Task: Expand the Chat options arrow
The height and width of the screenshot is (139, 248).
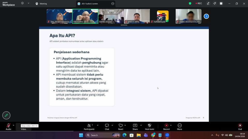Action: (x=112, y=125)
